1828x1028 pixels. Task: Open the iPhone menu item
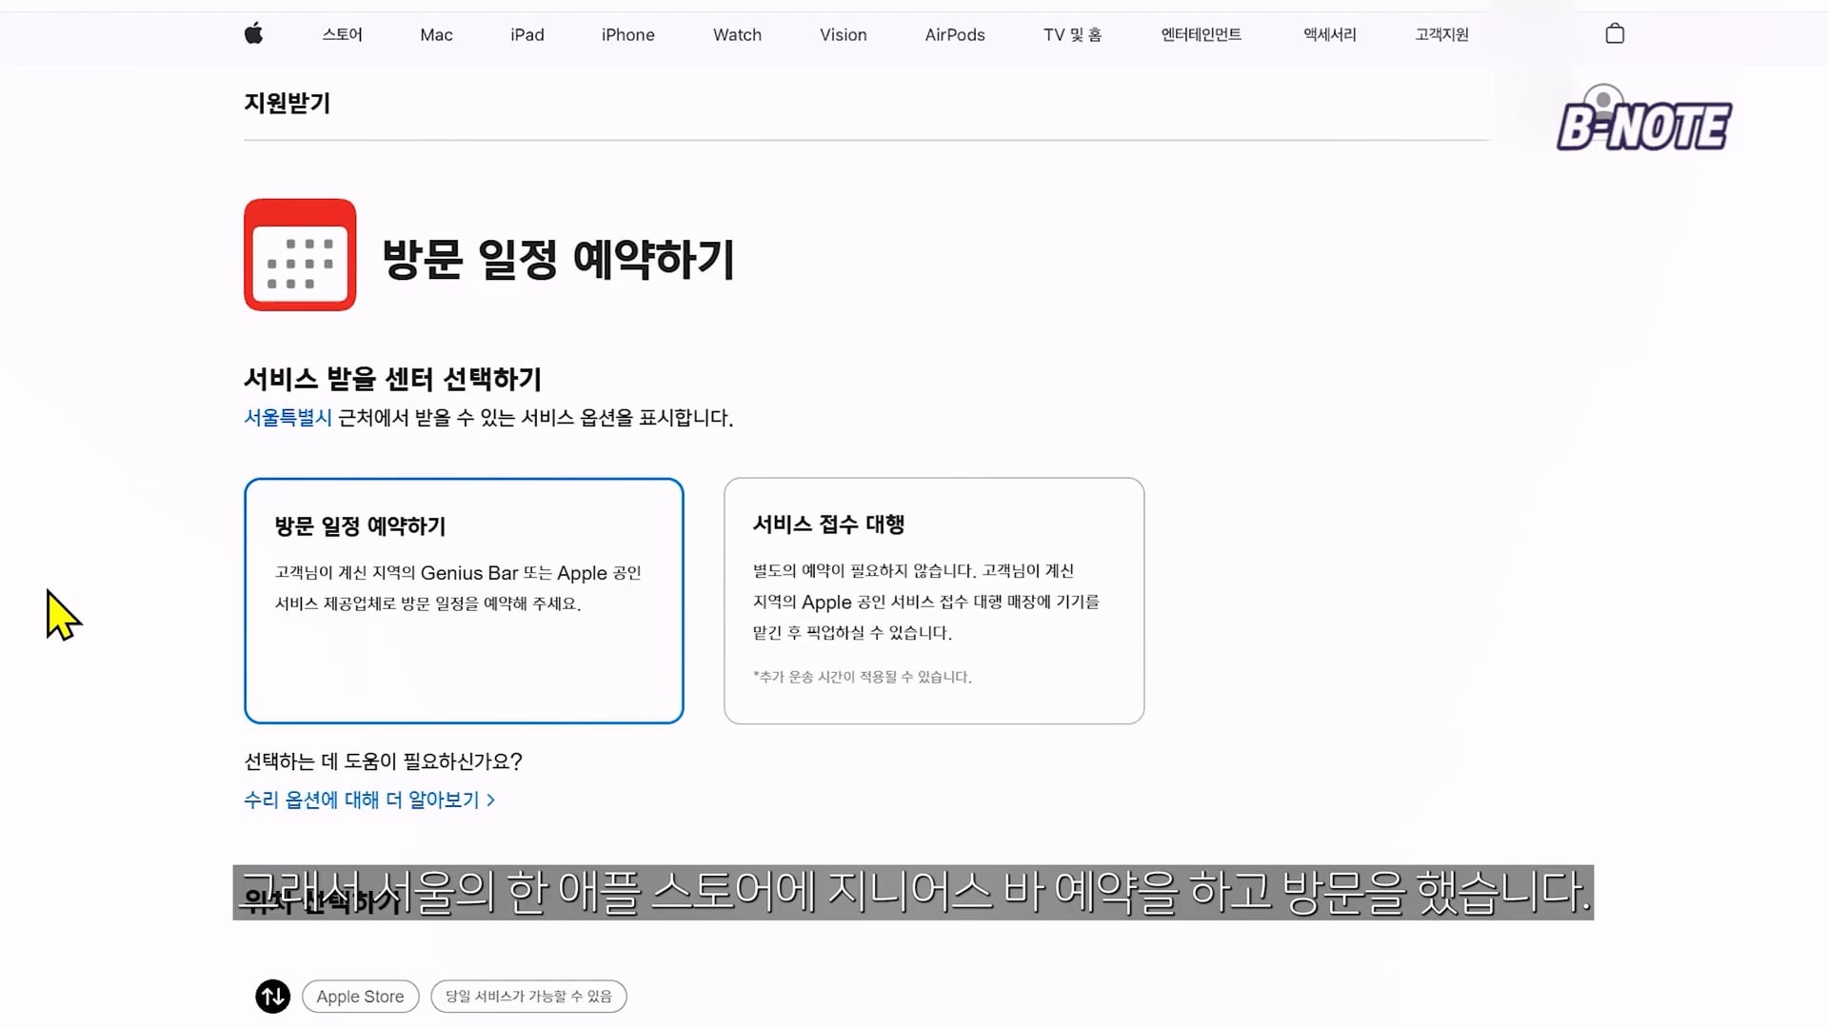(x=628, y=35)
